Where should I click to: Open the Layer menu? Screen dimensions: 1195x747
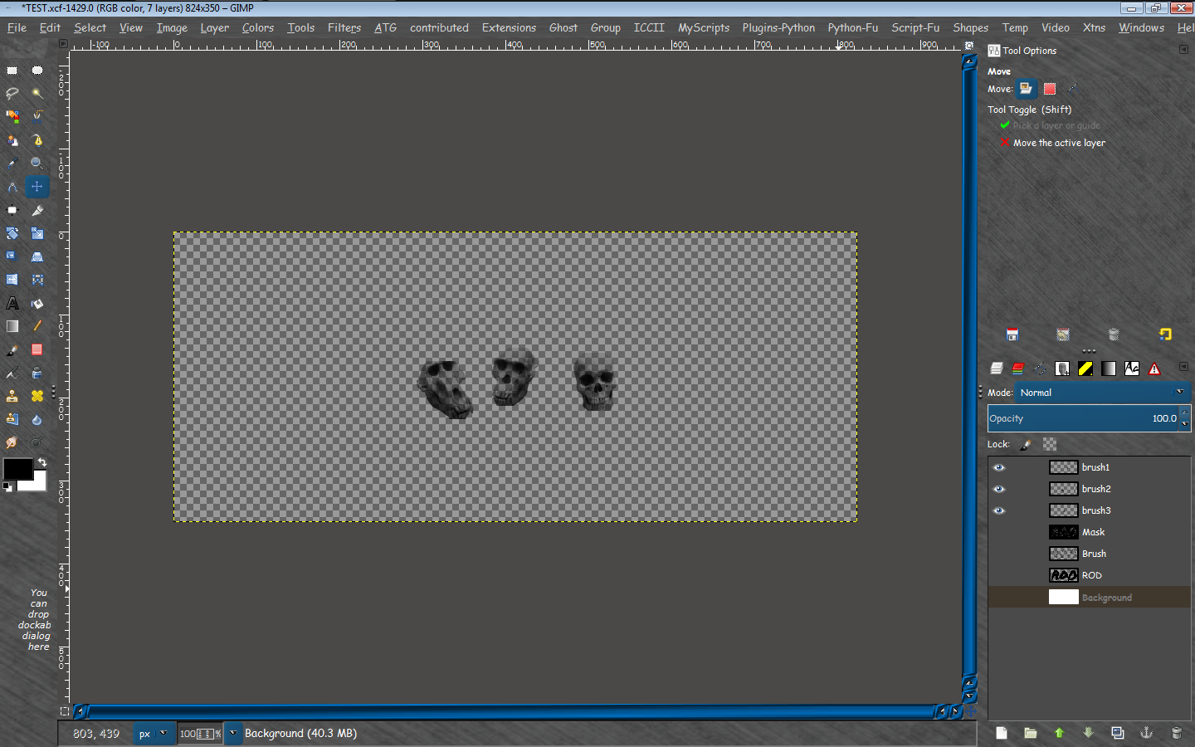click(x=214, y=27)
